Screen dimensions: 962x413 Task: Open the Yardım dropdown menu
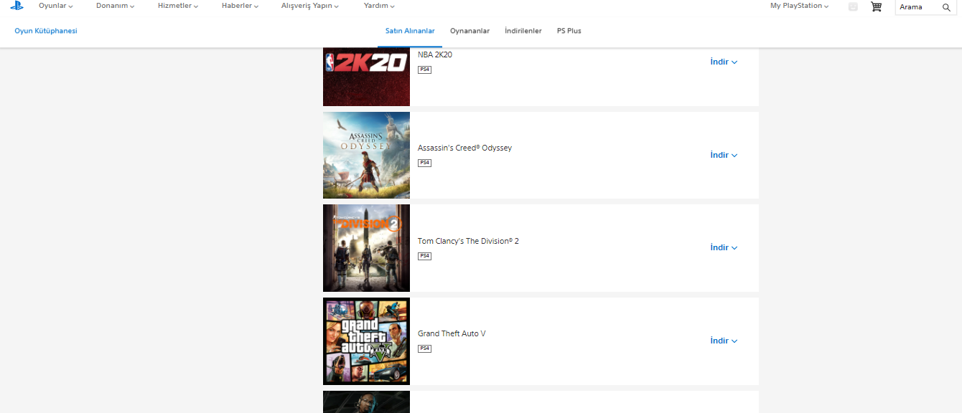379,6
